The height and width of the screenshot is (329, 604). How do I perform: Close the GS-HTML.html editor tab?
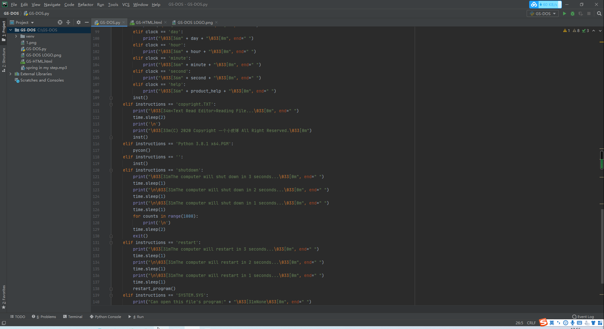point(165,22)
